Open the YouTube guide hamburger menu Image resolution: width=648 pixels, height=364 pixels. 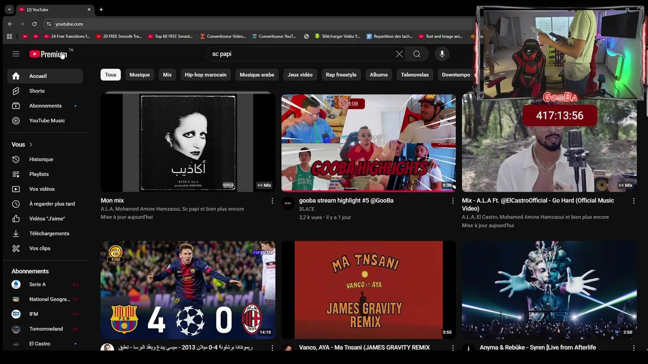click(16, 54)
